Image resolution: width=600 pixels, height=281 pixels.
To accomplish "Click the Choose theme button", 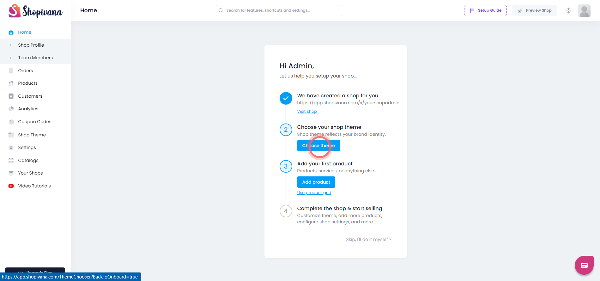I will (318, 146).
